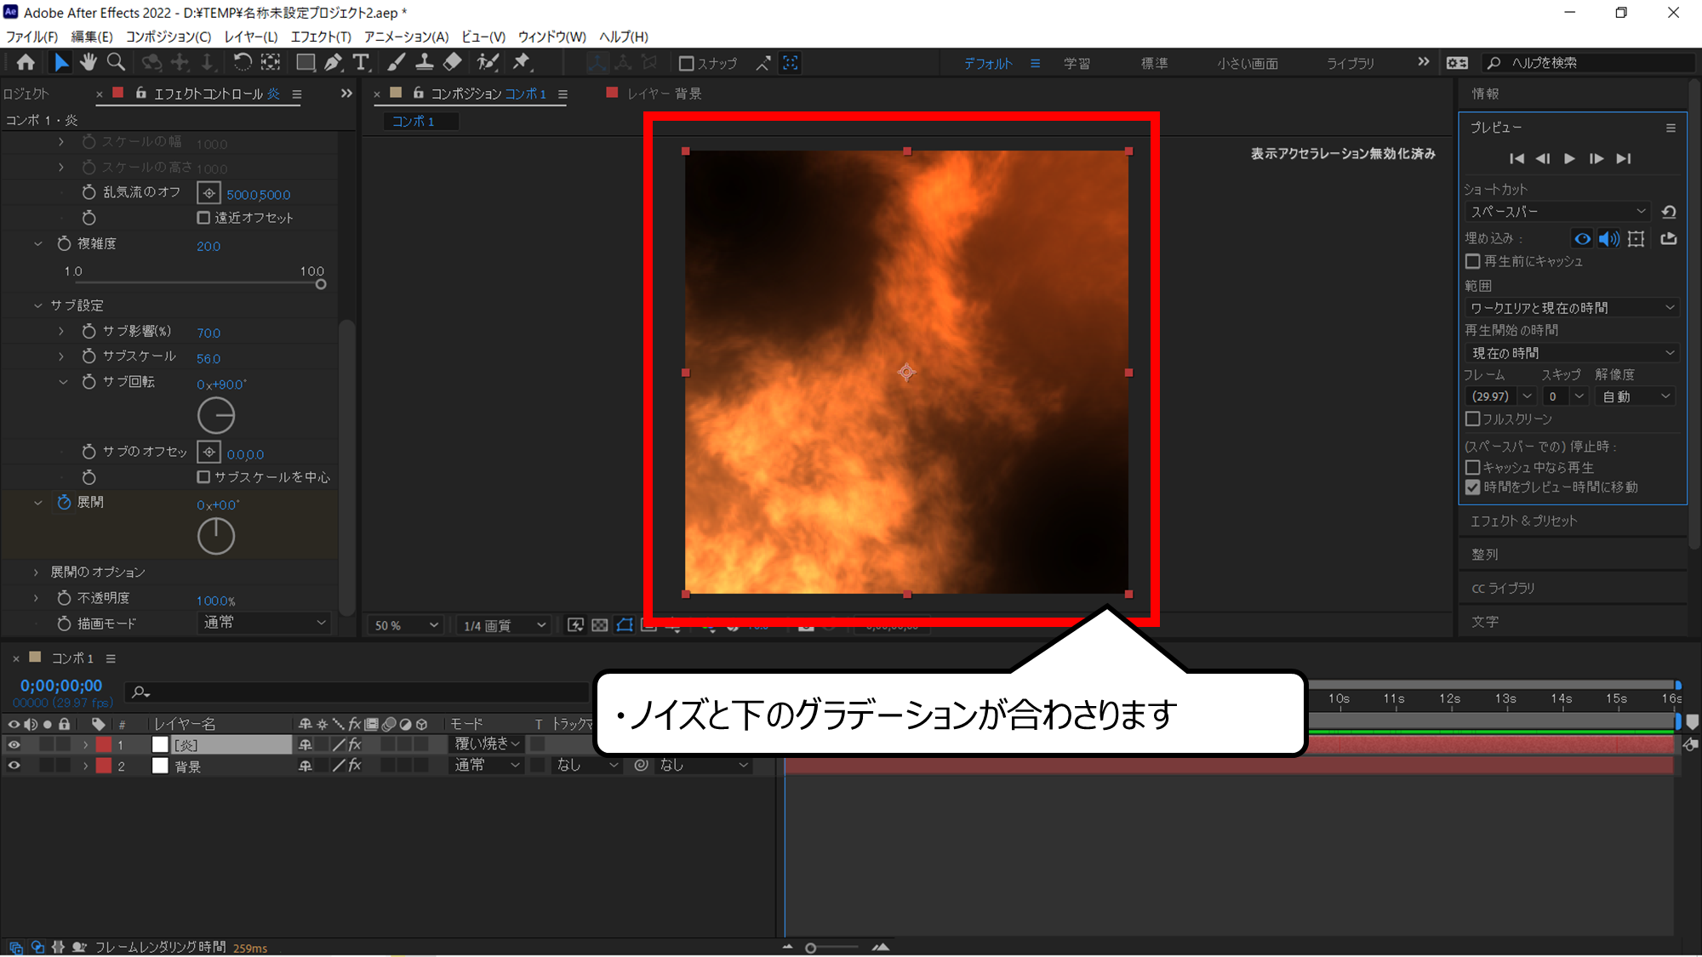Switch to 小さい画面 workspace
The width and height of the screenshot is (1702, 957).
point(1248,64)
